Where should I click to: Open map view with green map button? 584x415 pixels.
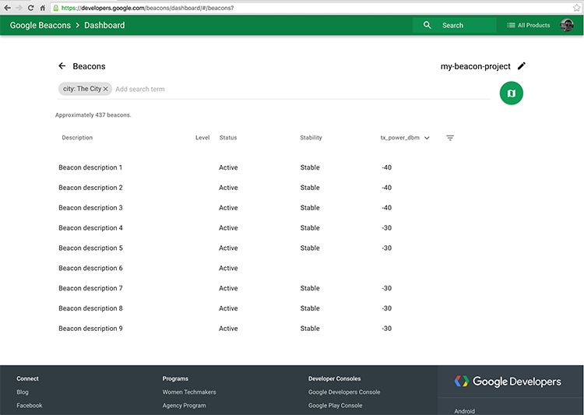(x=511, y=93)
